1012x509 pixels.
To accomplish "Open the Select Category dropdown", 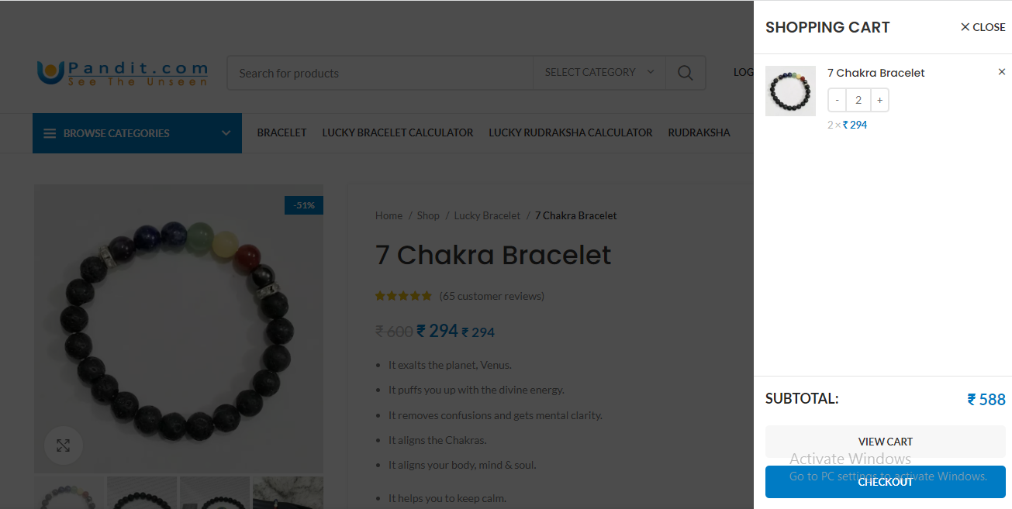I will coord(599,73).
